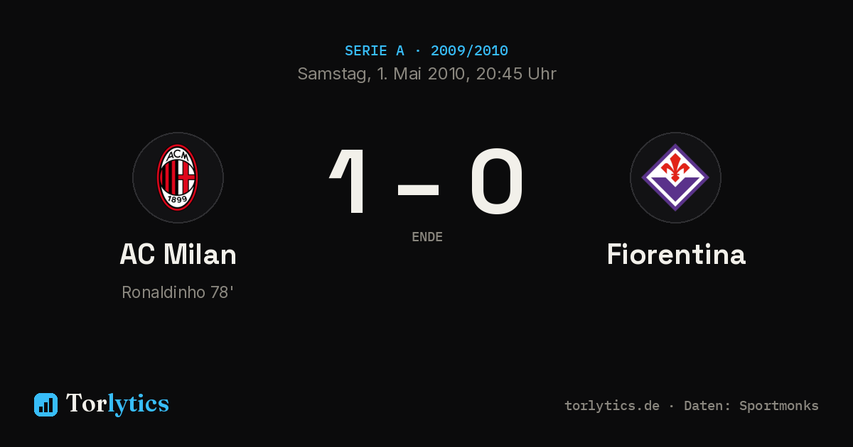Visit the torlytics.de link
The height and width of the screenshot is (447, 853).
[x=612, y=406]
